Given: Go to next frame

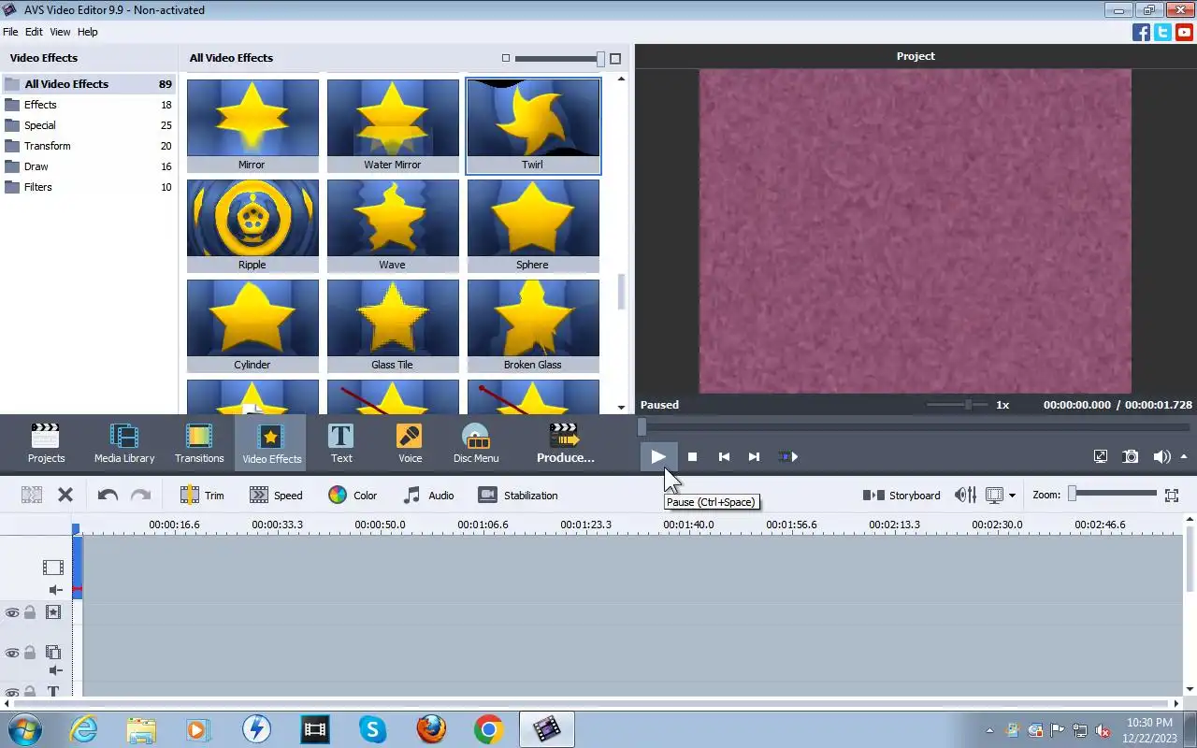Looking at the screenshot, I should pos(754,456).
